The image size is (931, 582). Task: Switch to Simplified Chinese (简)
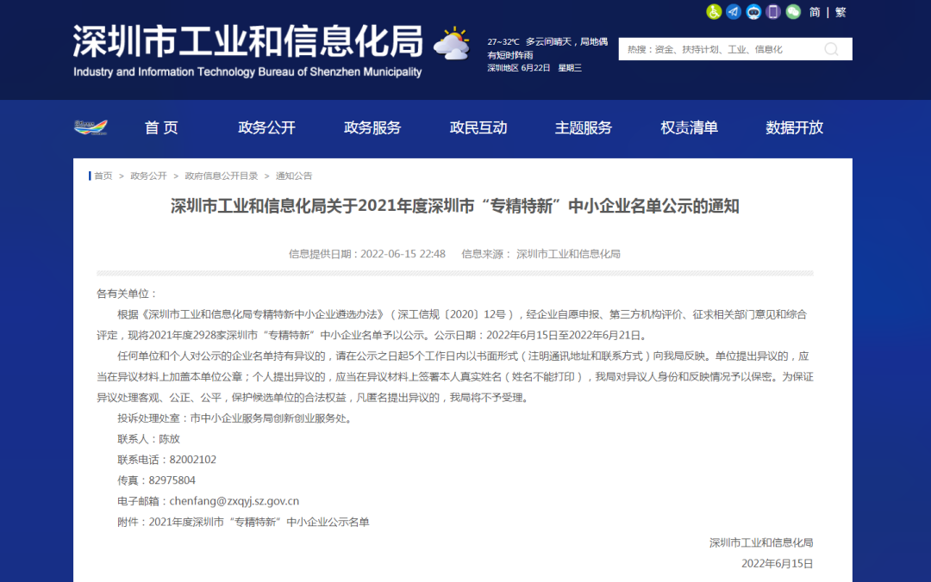(814, 12)
